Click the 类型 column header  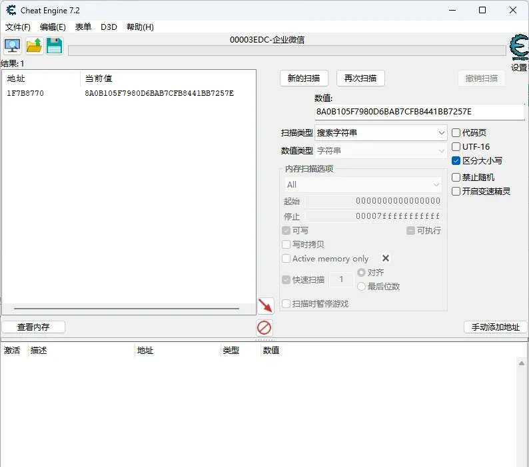pos(231,351)
